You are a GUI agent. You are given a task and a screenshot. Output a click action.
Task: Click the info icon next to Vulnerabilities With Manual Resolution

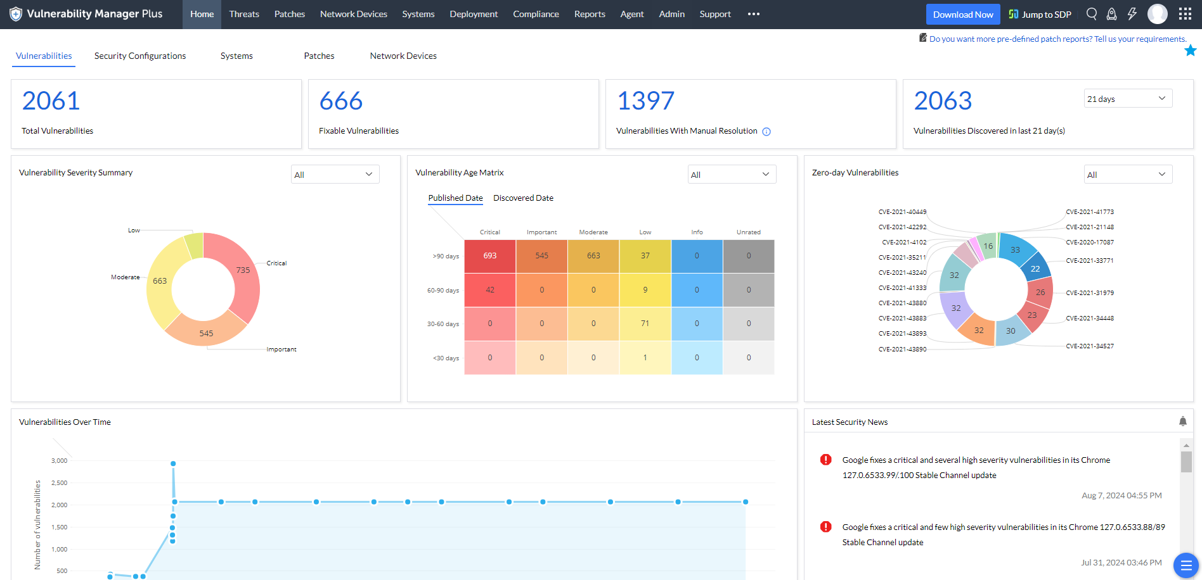point(766,131)
